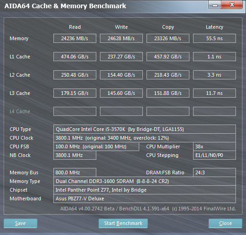Select the Memory Type DDR3-1600 field
Viewport: 246px width, 235px height.
click(x=145, y=181)
